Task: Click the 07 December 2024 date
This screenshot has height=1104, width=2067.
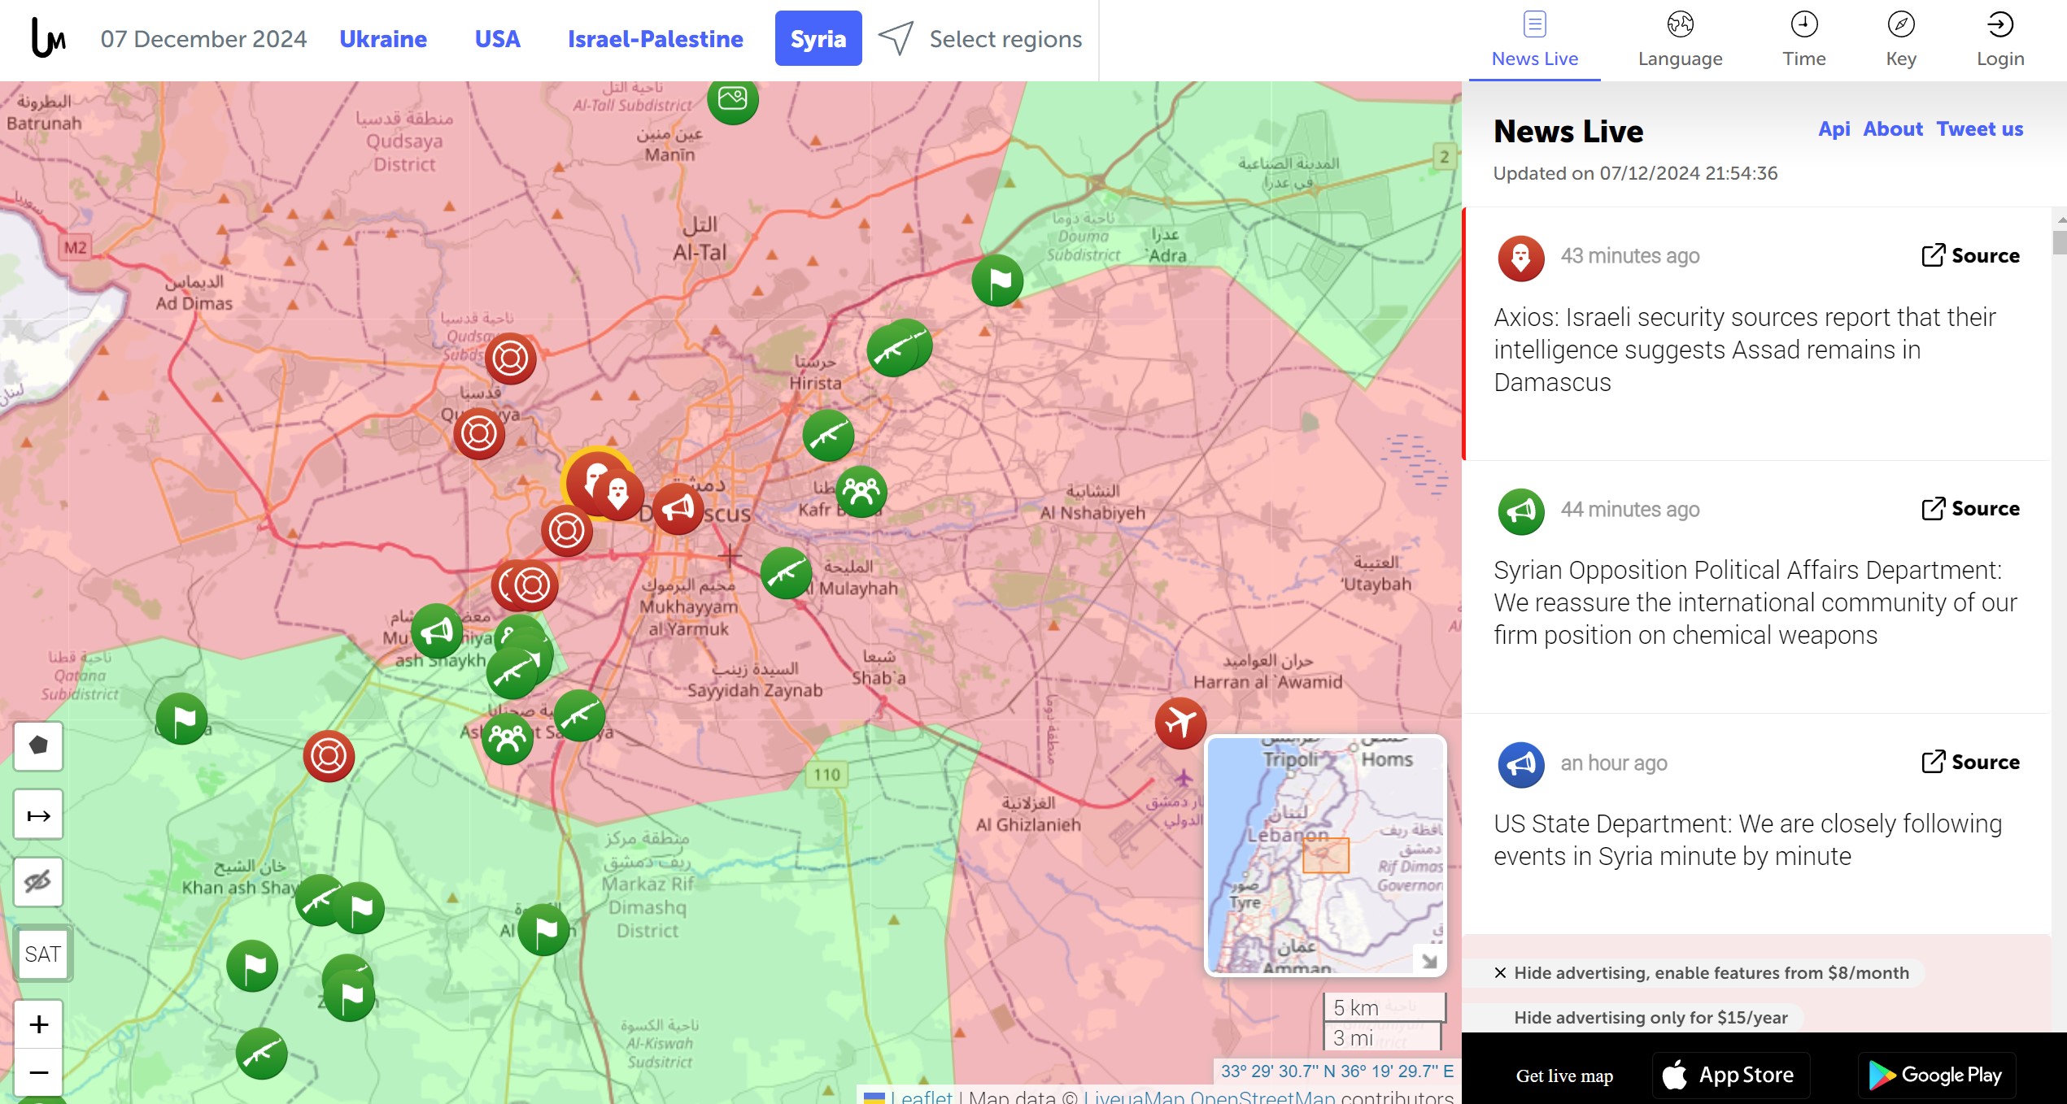Action: [x=203, y=38]
